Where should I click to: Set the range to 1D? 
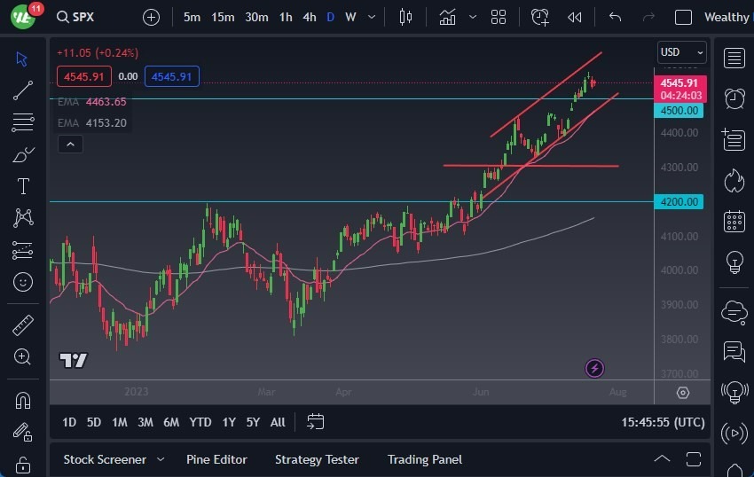click(x=69, y=422)
